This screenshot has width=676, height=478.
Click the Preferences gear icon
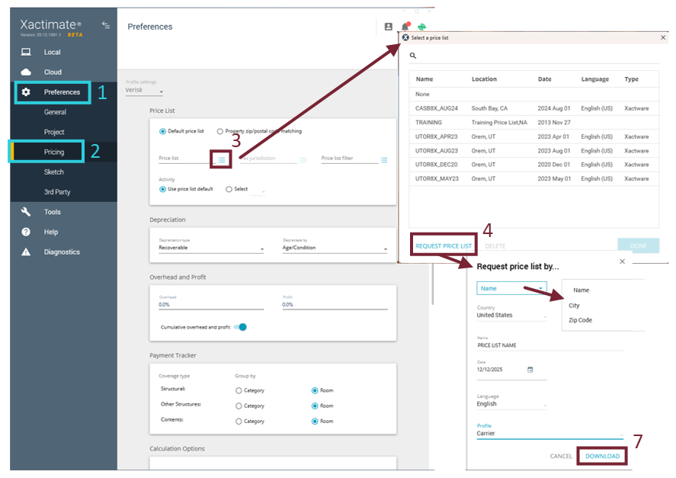pos(26,92)
